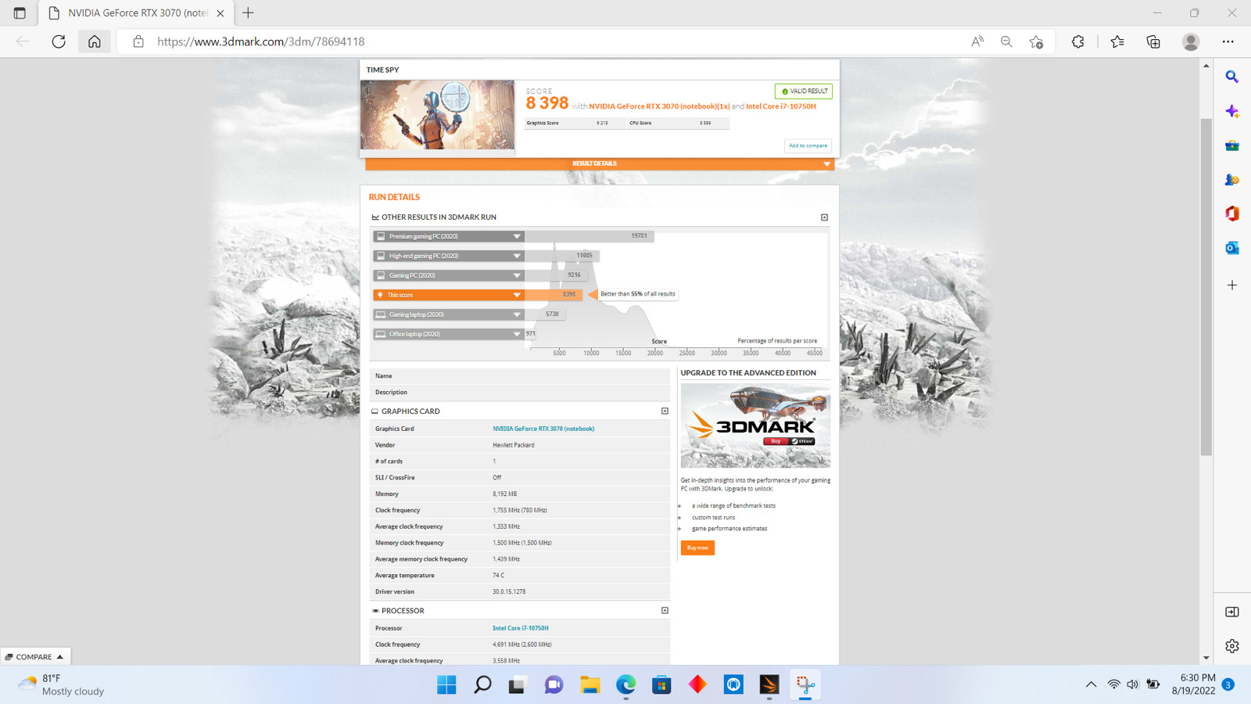Open the Collections icon
This screenshot has height=704, width=1251.
coord(1153,41)
